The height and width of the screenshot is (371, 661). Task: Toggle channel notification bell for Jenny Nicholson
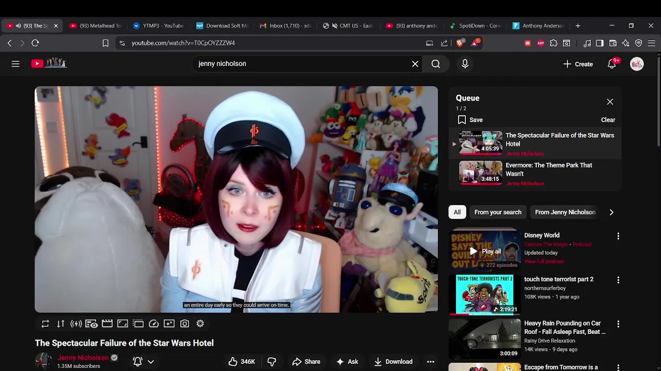(137, 362)
